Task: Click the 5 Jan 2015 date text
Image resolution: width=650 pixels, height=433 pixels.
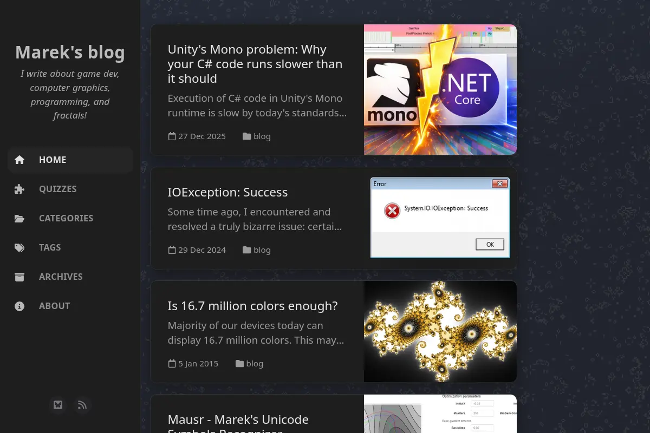Action: click(198, 363)
